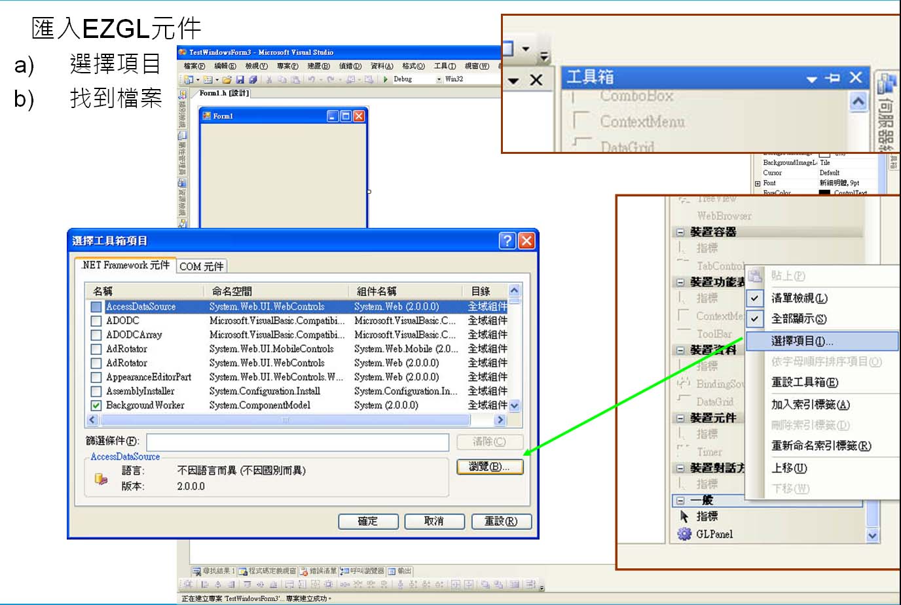Tick the ADODC component checkbox

tap(96, 321)
